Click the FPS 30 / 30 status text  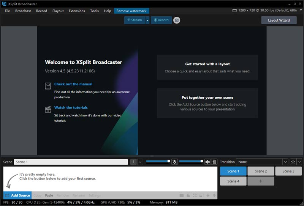click(13, 203)
